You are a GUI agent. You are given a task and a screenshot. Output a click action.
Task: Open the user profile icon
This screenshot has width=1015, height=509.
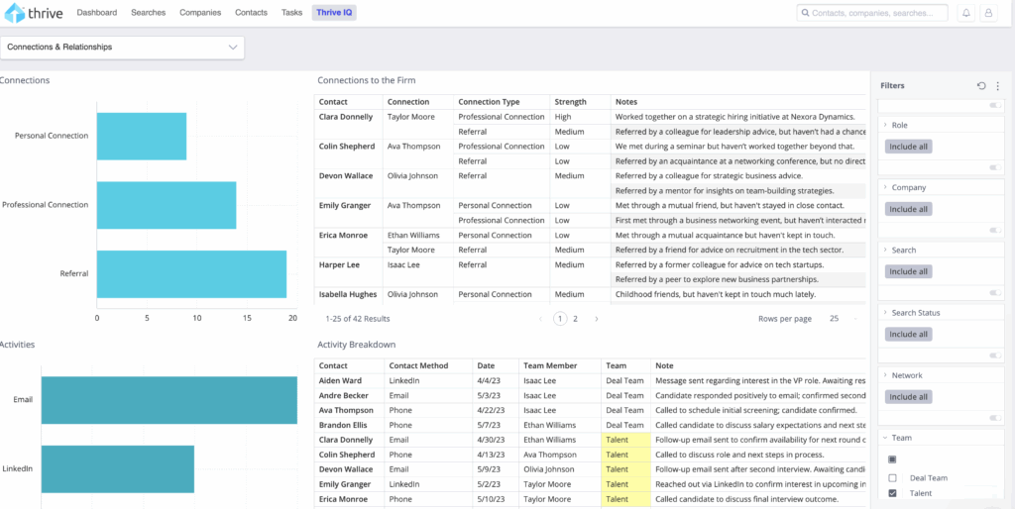point(987,13)
